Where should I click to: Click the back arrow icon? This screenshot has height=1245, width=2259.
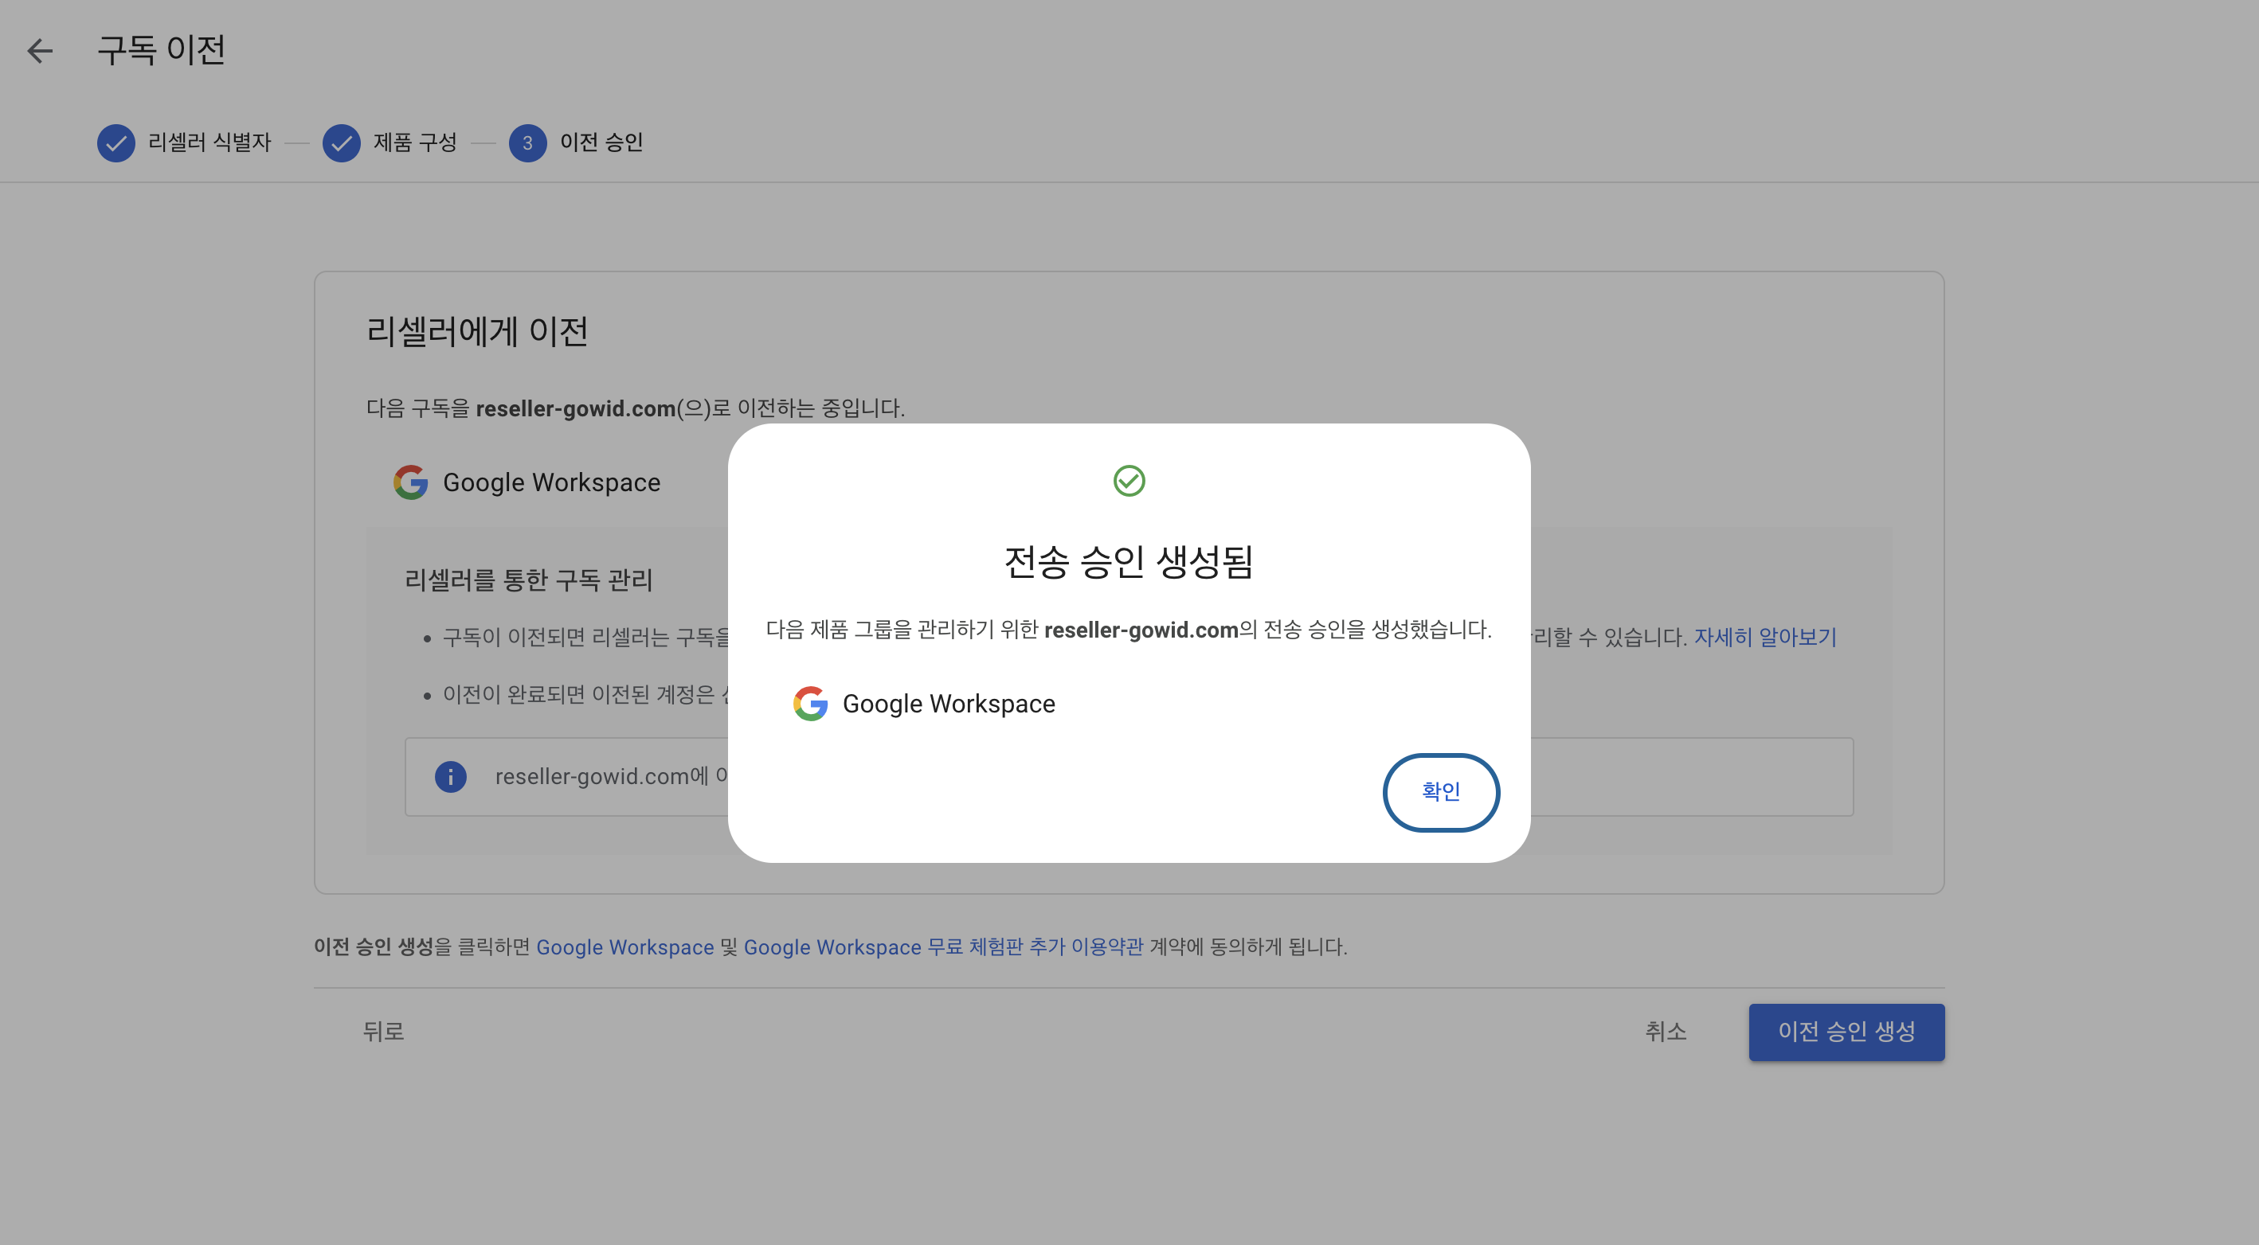coord(41,51)
